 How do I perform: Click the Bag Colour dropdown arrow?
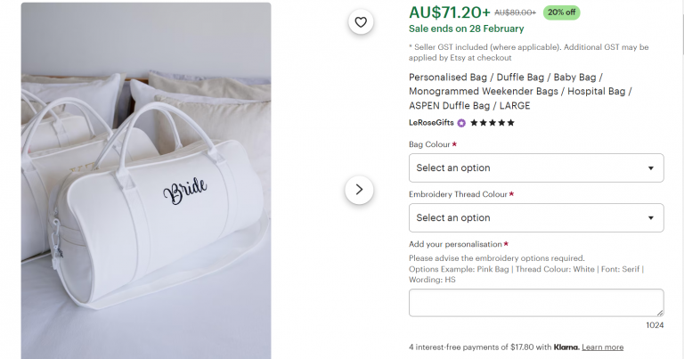(x=651, y=167)
